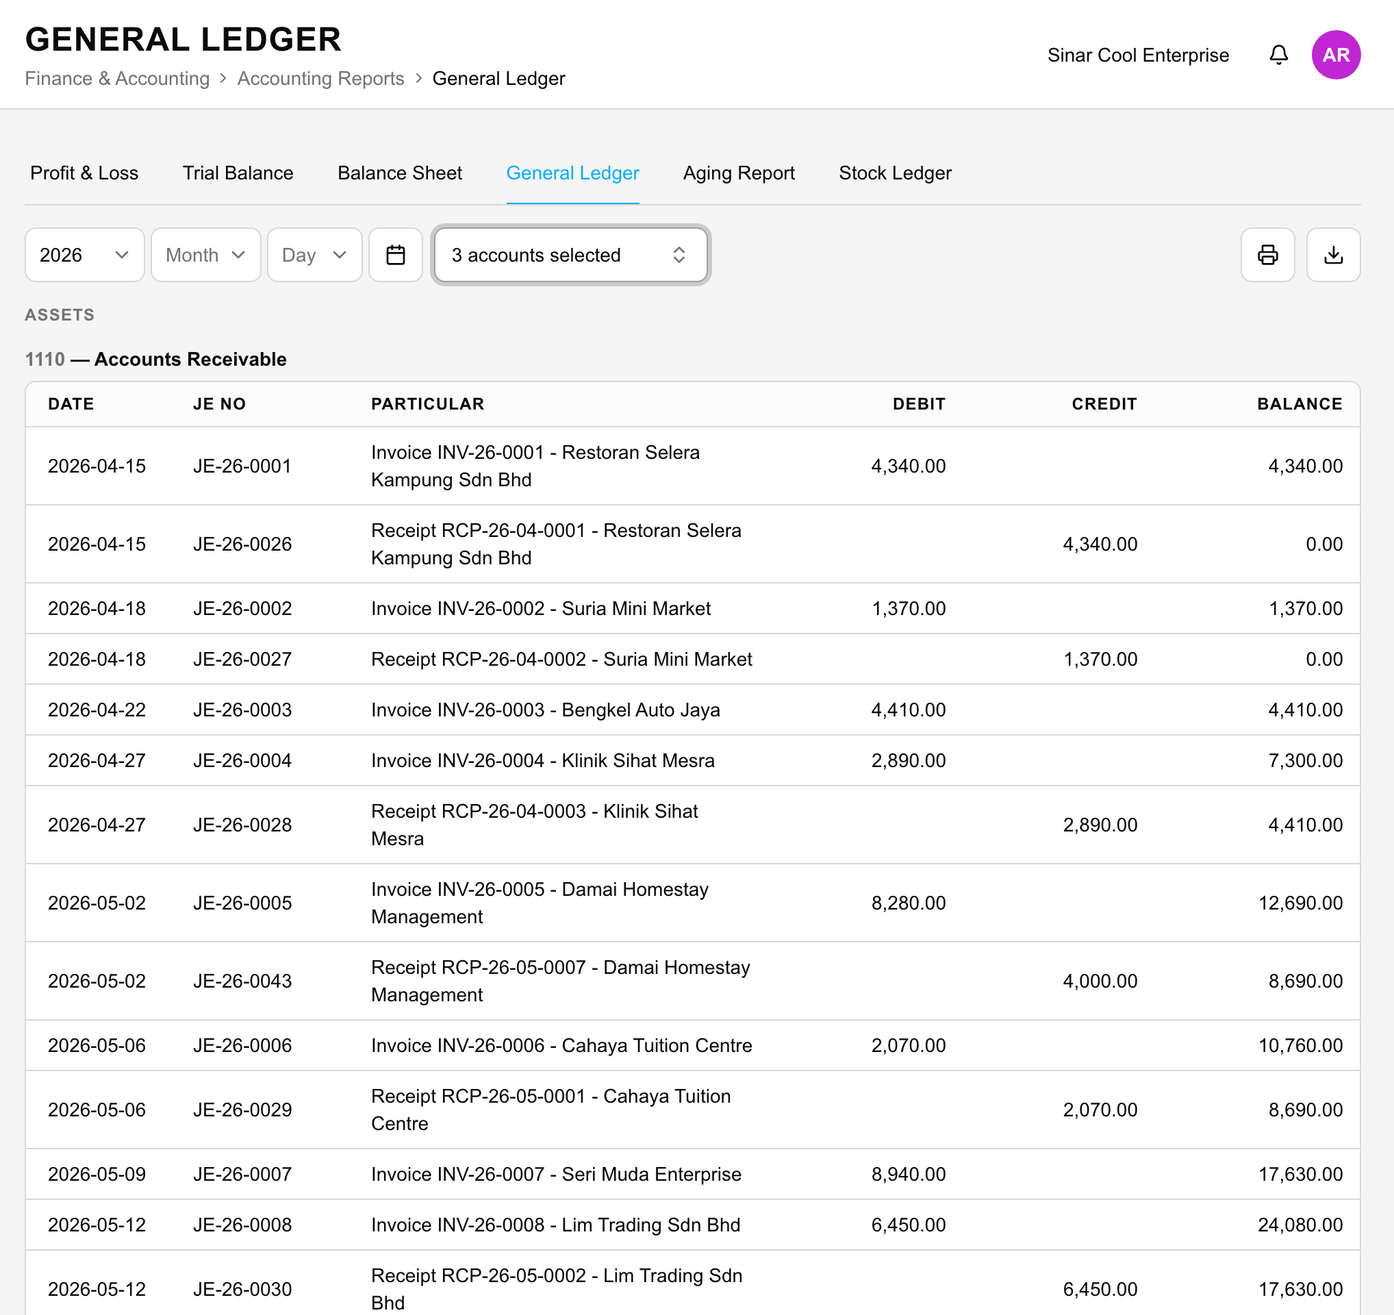Viewport: 1394px width, 1315px height.
Task: Click the 2026-05-09 date cell
Action: pos(97,1174)
